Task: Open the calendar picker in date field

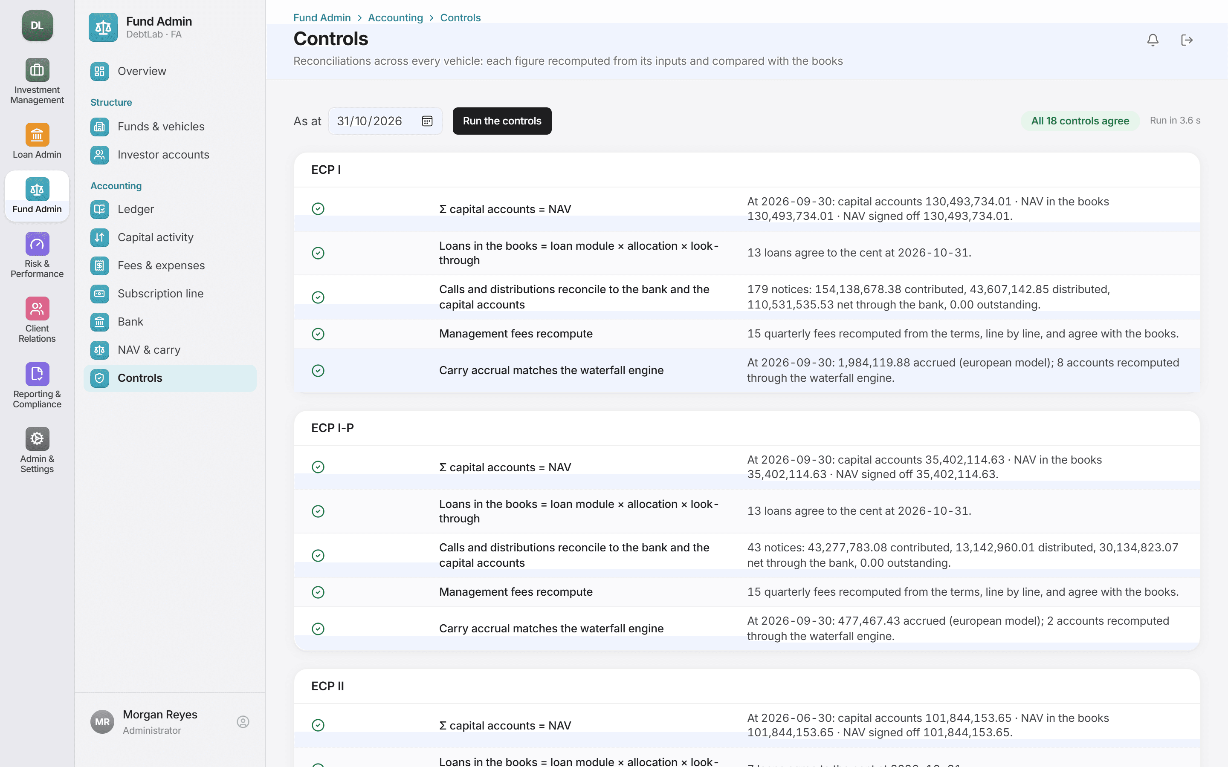Action: 427,121
